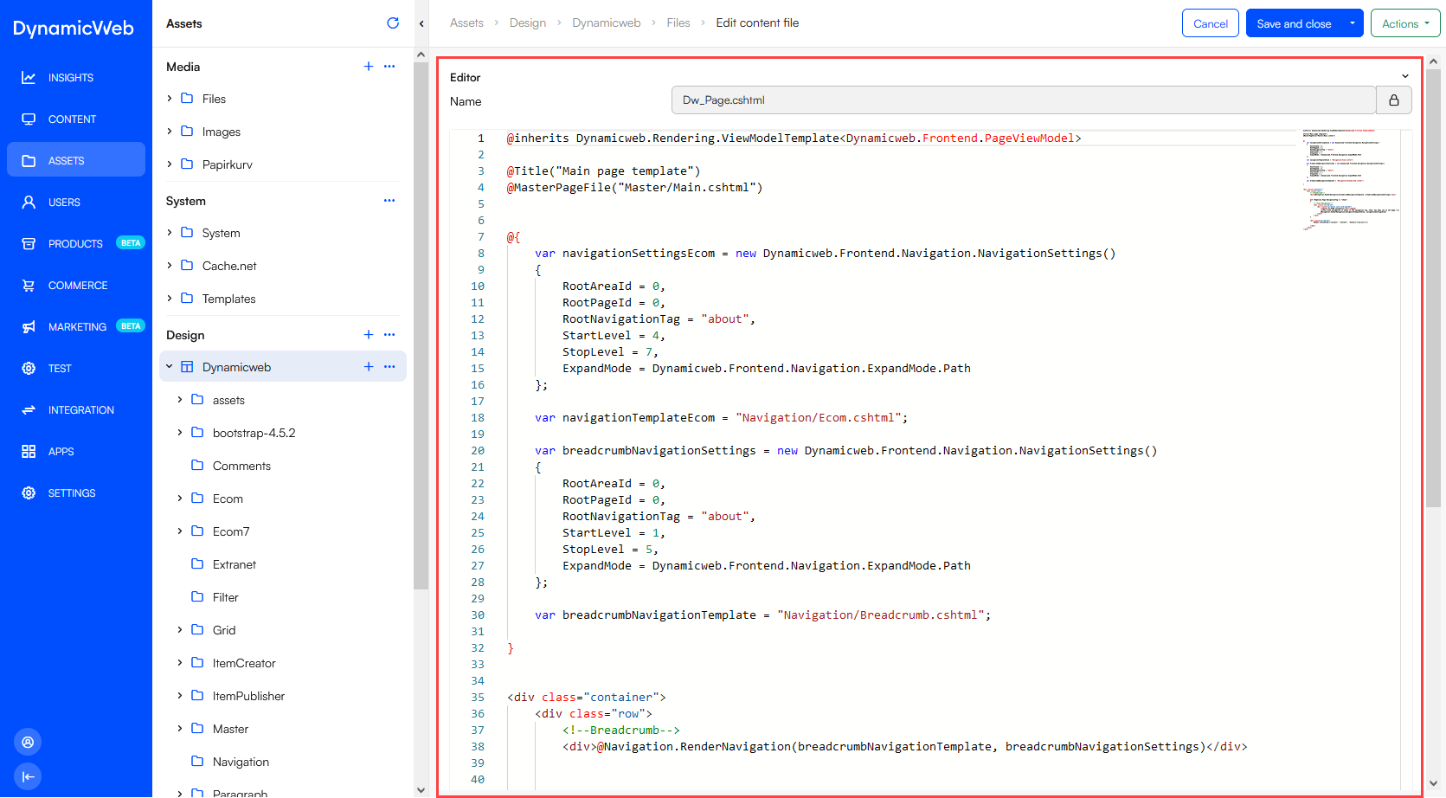Refresh the Assets tree

393,23
